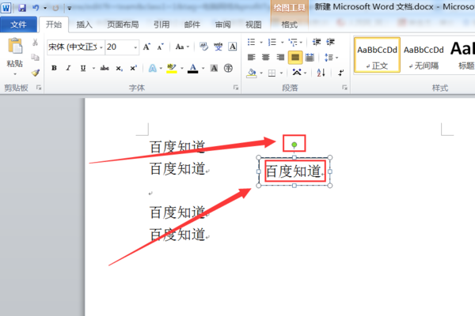The height and width of the screenshot is (316, 475).
Task: Click the Format Painter brush icon
Action: coord(36,73)
